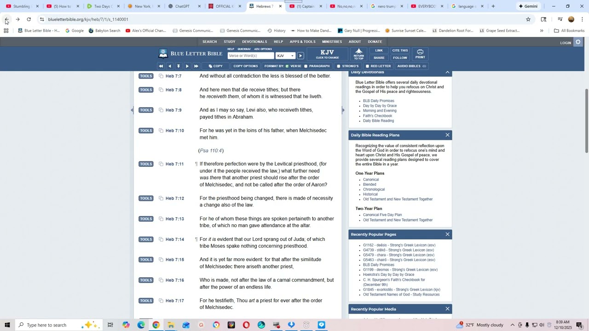Screen dimensions: 589x331
Task: Click Heb 7:14 verse reference link
Action: pos(175,240)
